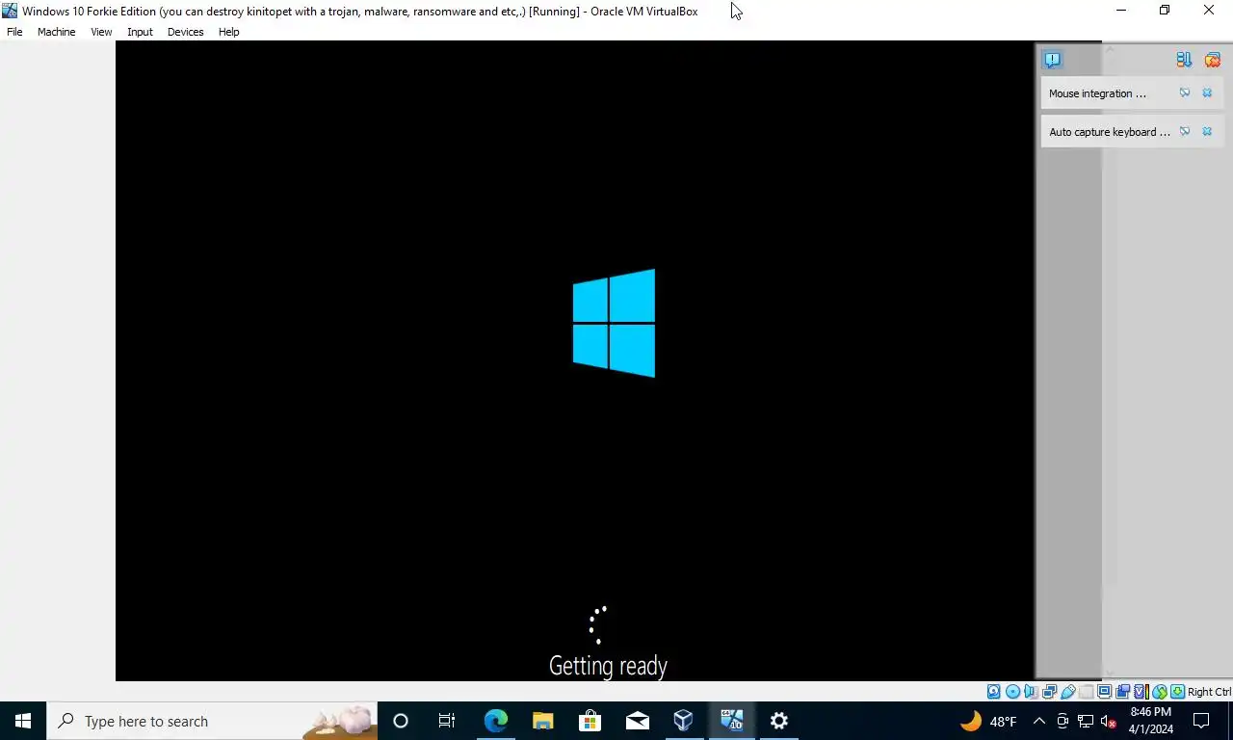Screen dimensions: 1233x740
Task: Open the View menu
Action: pos(101,32)
